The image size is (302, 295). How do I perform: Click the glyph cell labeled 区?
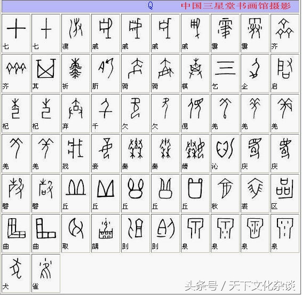pyautogui.click(x=285, y=193)
